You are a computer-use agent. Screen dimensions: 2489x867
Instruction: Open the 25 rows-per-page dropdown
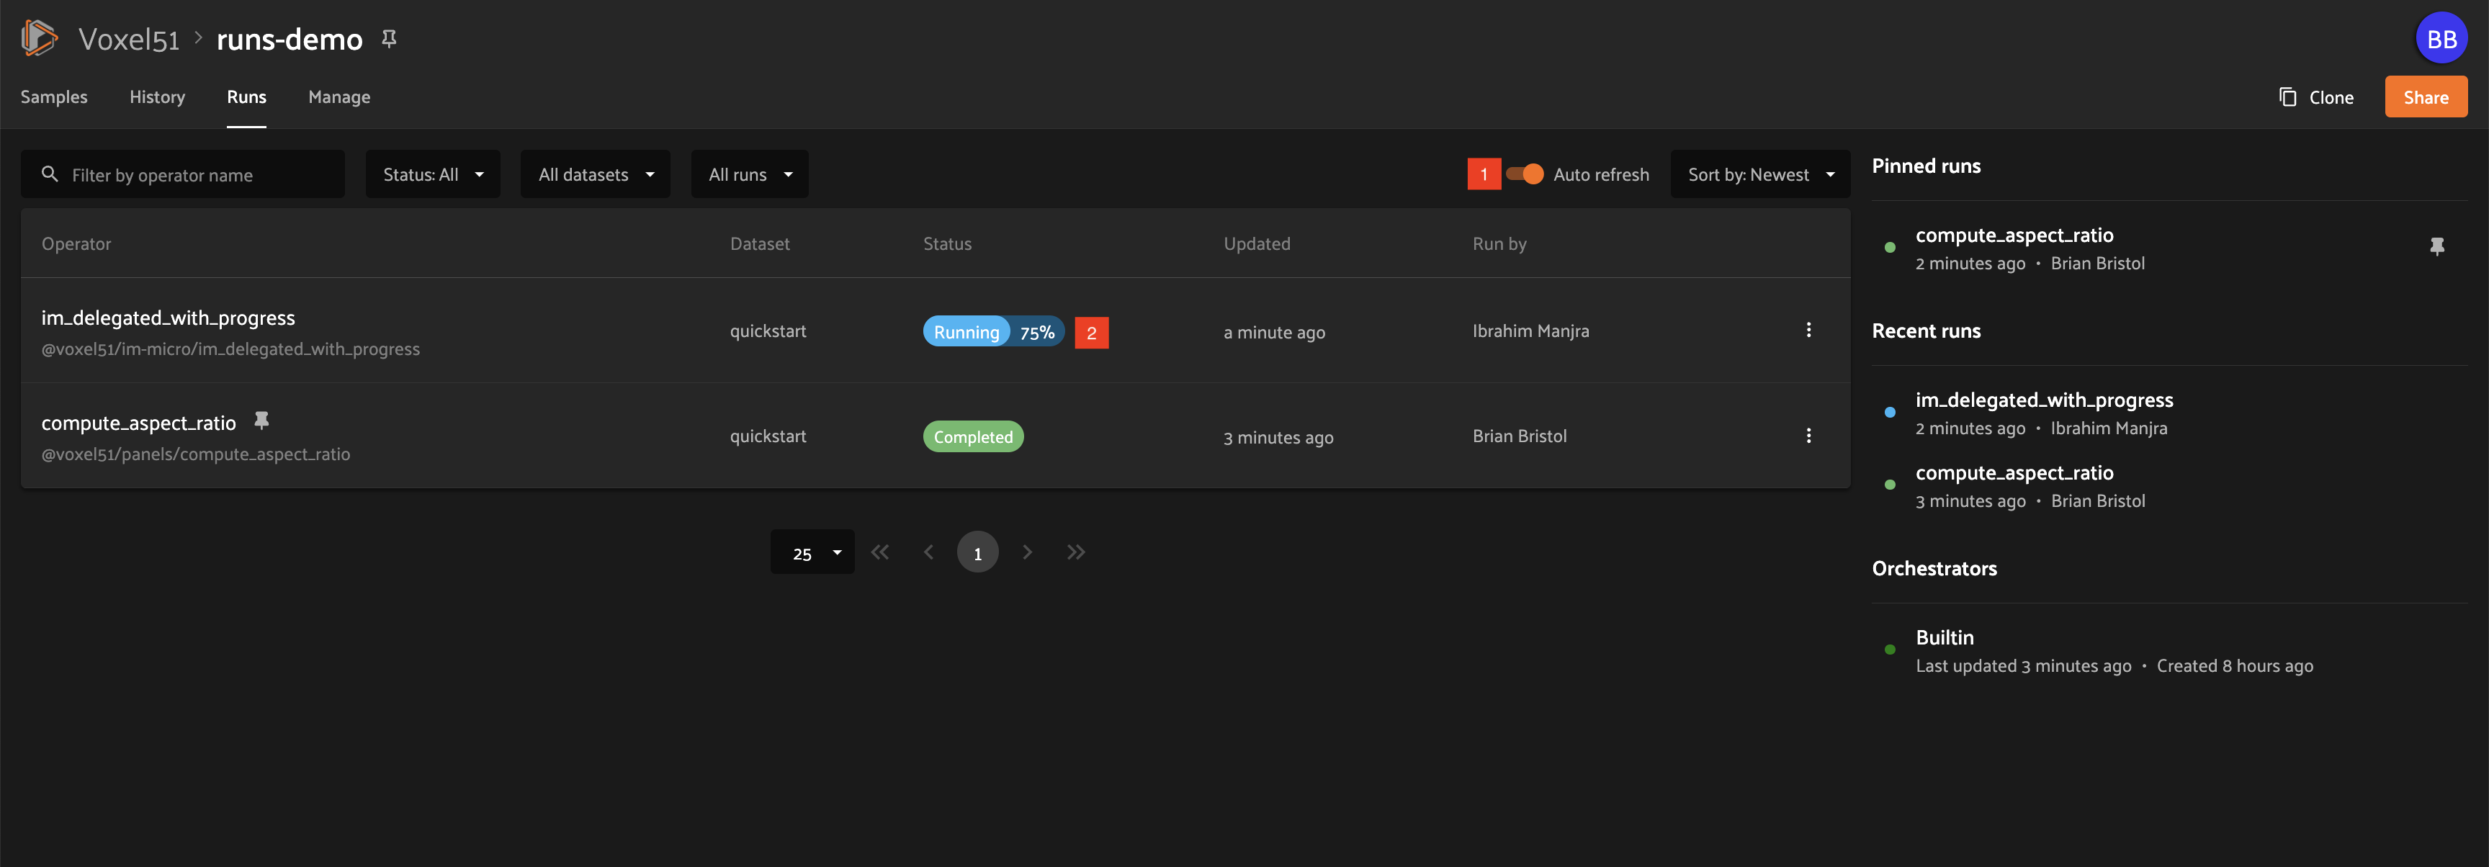[812, 552]
